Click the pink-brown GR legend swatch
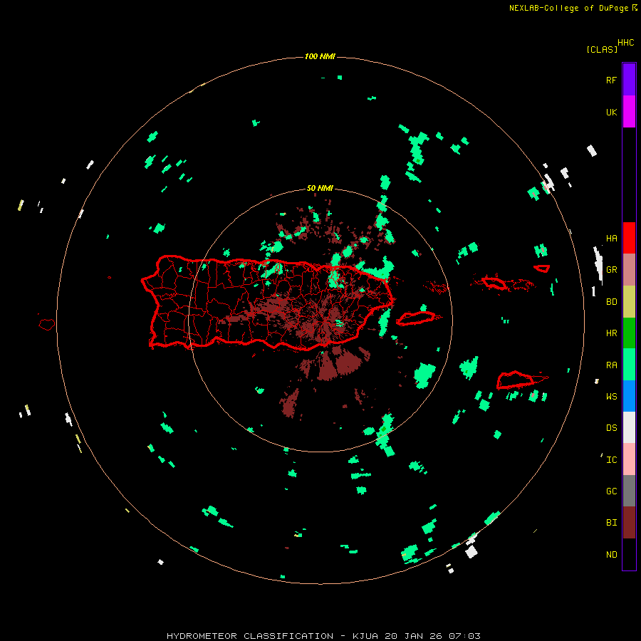Image resolution: width=641 pixels, height=641 pixels. click(629, 270)
